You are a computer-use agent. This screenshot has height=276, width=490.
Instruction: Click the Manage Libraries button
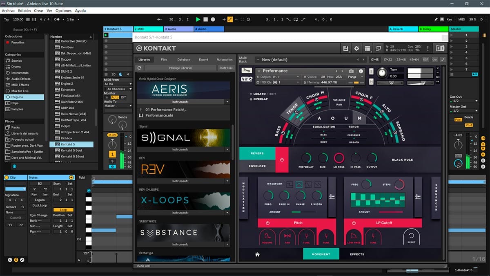click(180, 68)
